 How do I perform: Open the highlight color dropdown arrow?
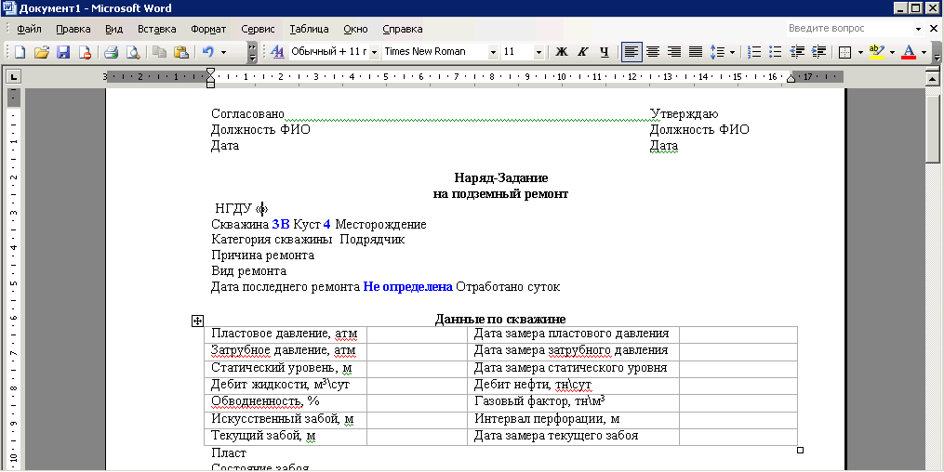[x=892, y=52]
